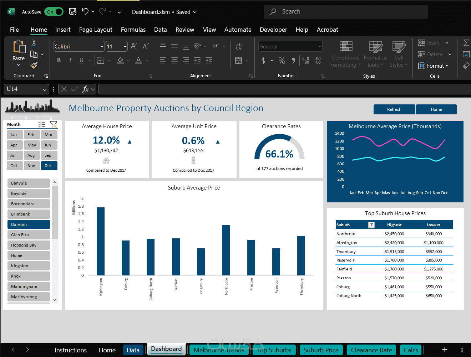This screenshot has width=471, height=357.
Task: Enable multi-select in Month slicer
Action: click(42, 124)
